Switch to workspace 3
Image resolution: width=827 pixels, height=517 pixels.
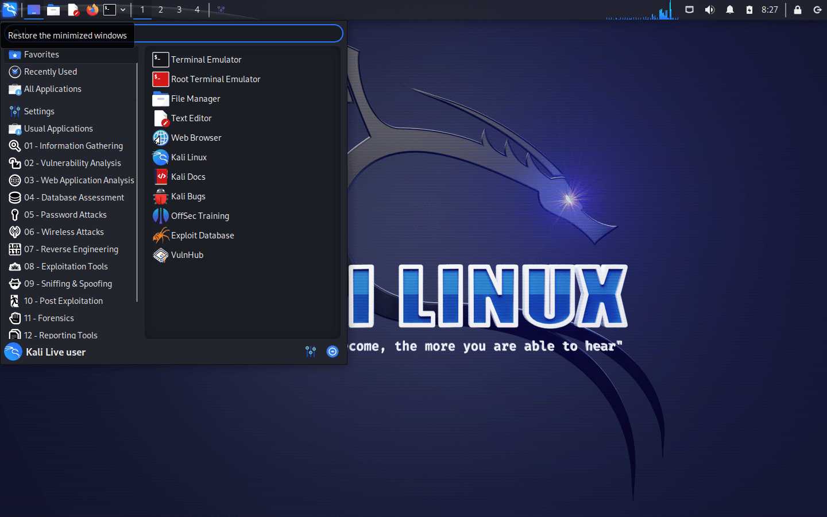click(179, 10)
